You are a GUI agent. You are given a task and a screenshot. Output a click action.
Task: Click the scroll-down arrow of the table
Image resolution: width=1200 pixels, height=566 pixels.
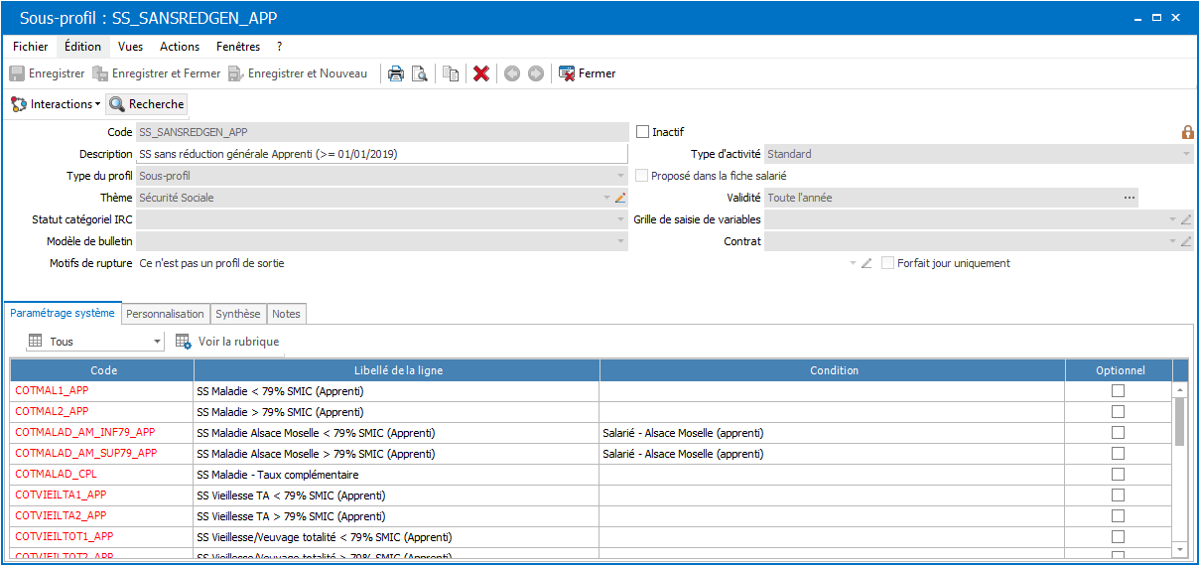(1180, 549)
